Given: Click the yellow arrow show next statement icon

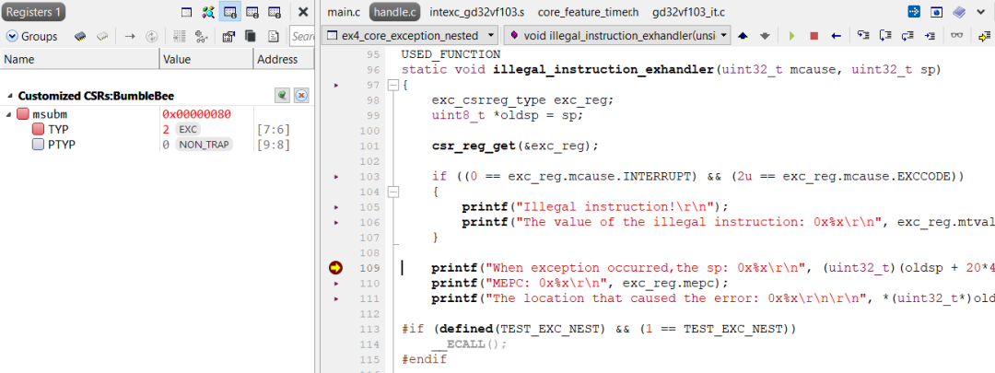Looking at the screenshot, I should 985,36.
